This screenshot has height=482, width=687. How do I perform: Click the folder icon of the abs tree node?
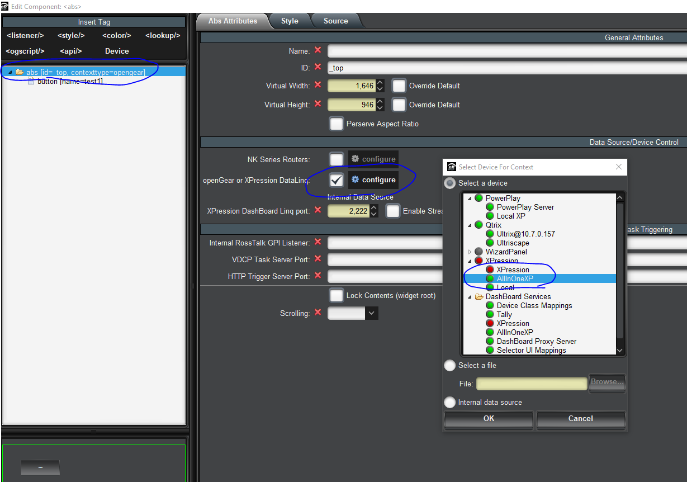(x=20, y=72)
